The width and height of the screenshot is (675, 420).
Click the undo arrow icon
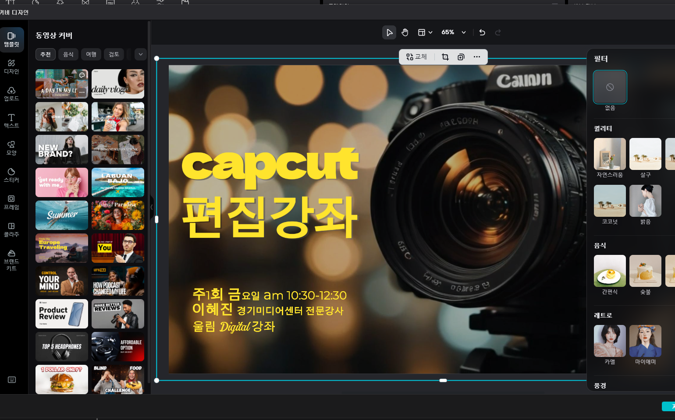click(x=482, y=32)
